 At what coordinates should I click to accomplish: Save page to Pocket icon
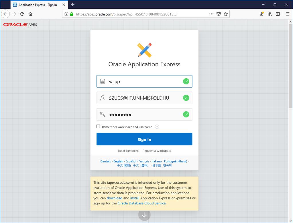[219, 14]
